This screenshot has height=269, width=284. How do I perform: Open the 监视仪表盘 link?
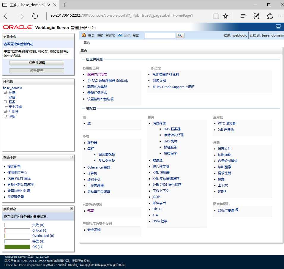[226, 210]
